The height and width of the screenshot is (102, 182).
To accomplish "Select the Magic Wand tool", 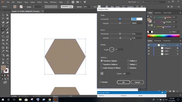I will [x=3, y=18].
